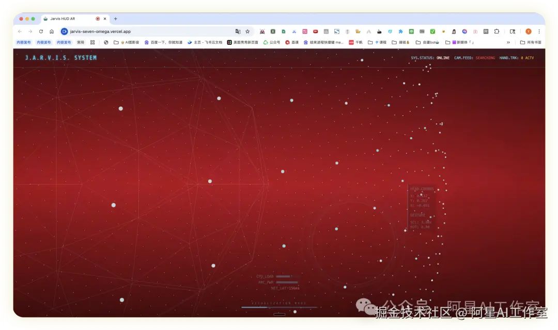Image resolution: width=558 pixels, height=330 pixels.
Task: Click the yellow folder extension icon
Action: pyautogui.click(x=358, y=31)
